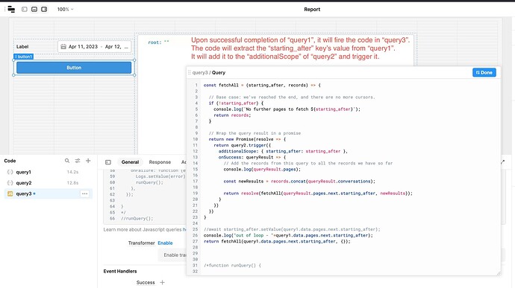Click the query1 resource type icon
The width and height of the screenshot is (515, 288).
10,172
